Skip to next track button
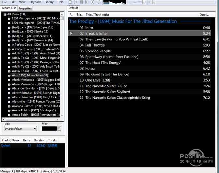Screen dimensions: 219x173 coord(93,2)
